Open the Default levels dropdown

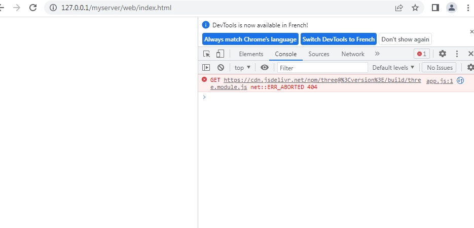point(393,68)
